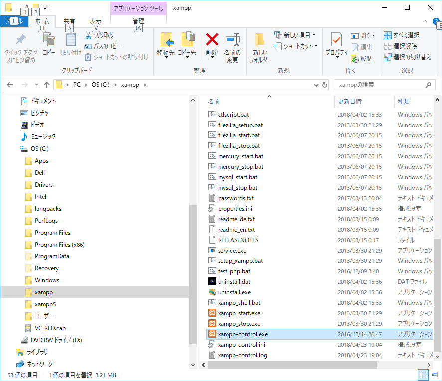Viewport: 442px width, 381px height.
Task: Select the mysql_start.bat file
Action: 237,177
